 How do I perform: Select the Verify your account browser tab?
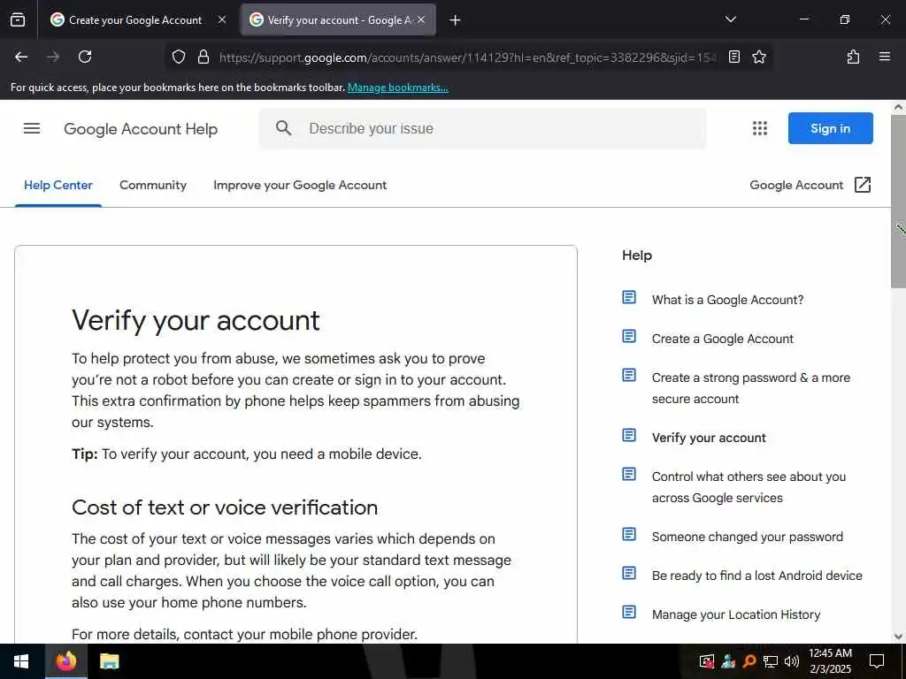click(338, 20)
